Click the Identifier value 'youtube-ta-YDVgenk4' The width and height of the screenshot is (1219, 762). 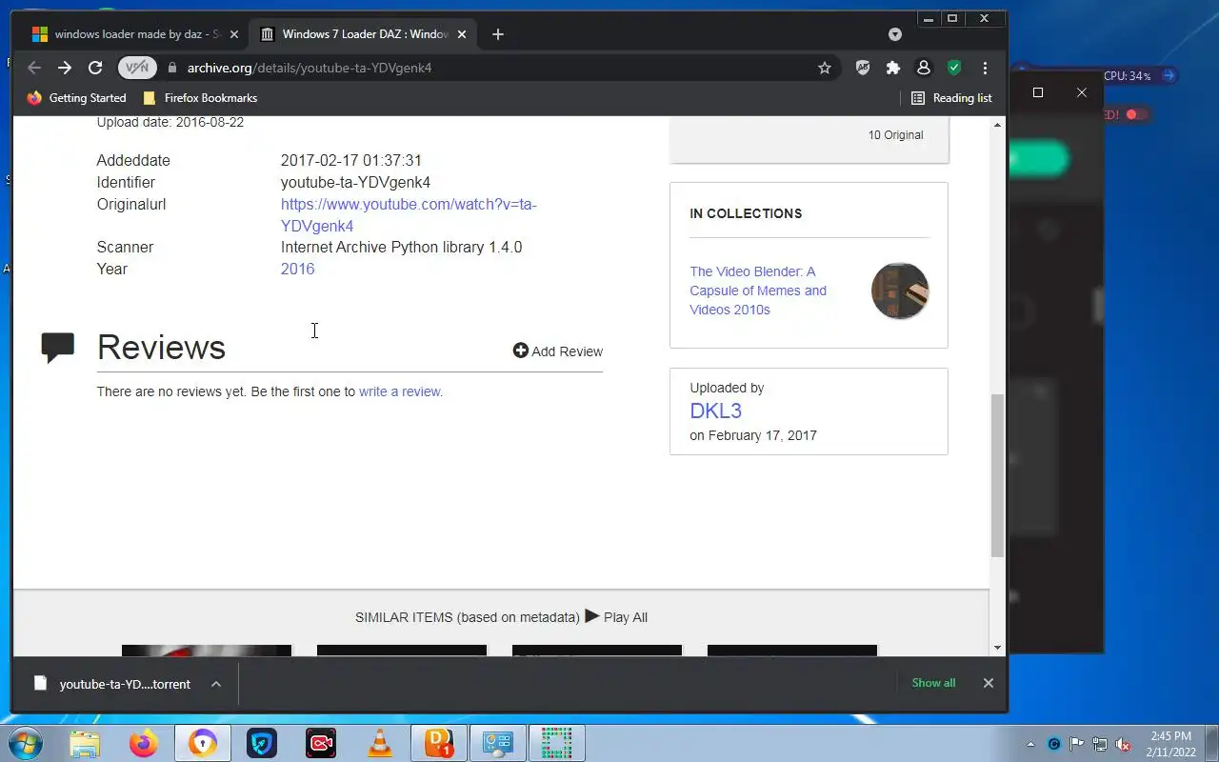[355, 182]
